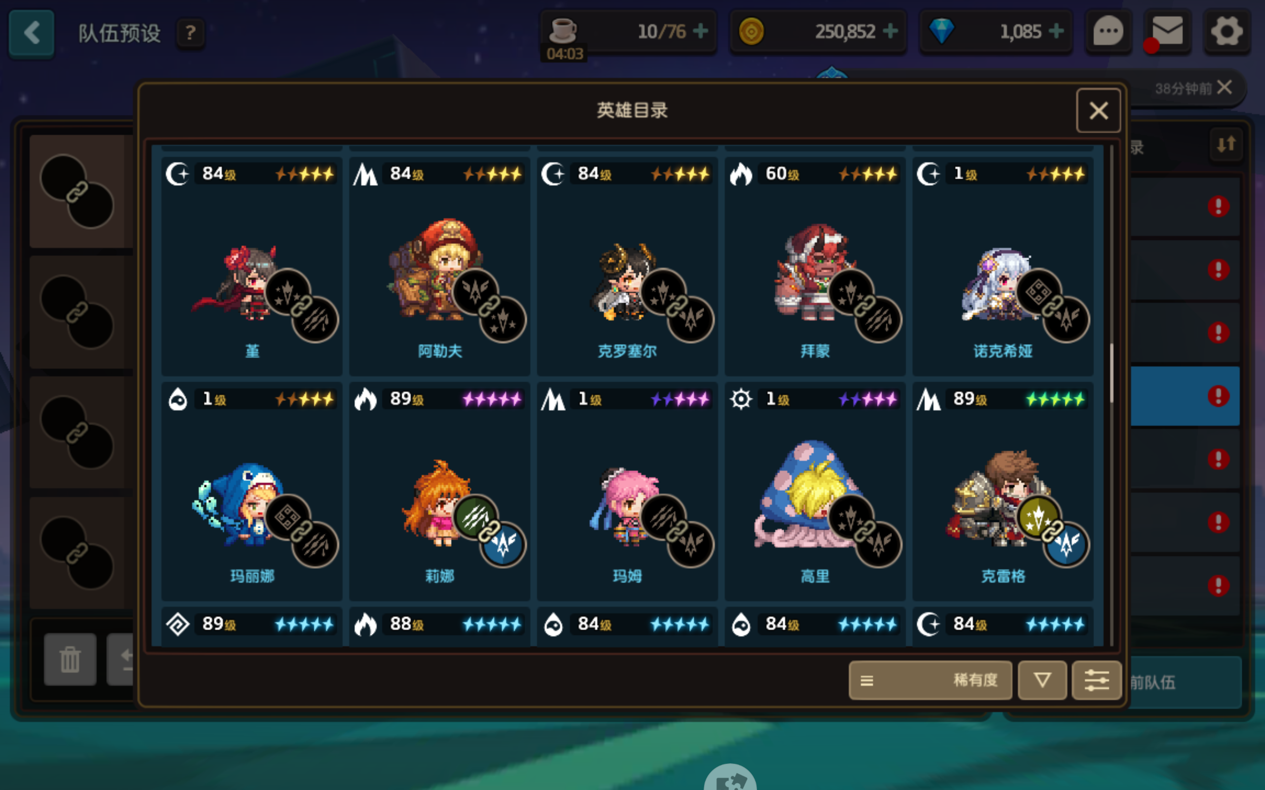Add more gems with plus icon
The image size is (1265, 790).
point(1056,31)
